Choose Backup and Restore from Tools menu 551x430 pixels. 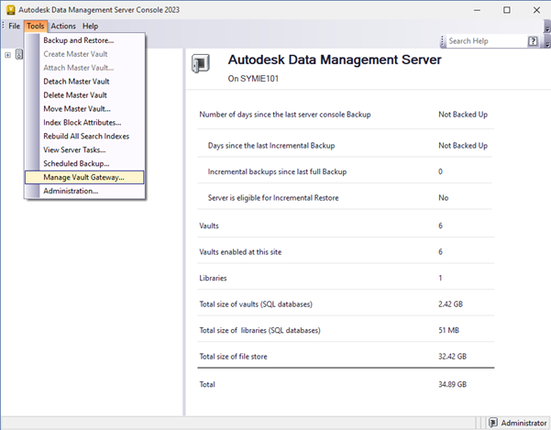pos(84,40)
